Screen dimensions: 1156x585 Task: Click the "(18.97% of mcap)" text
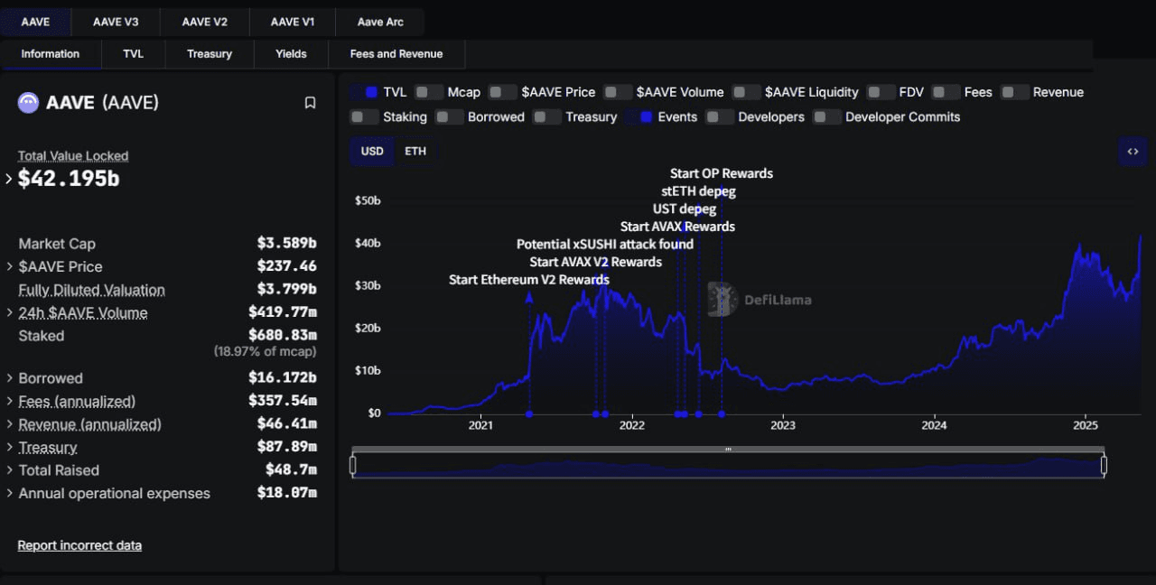pyautogui.click(x=265, y=351)
